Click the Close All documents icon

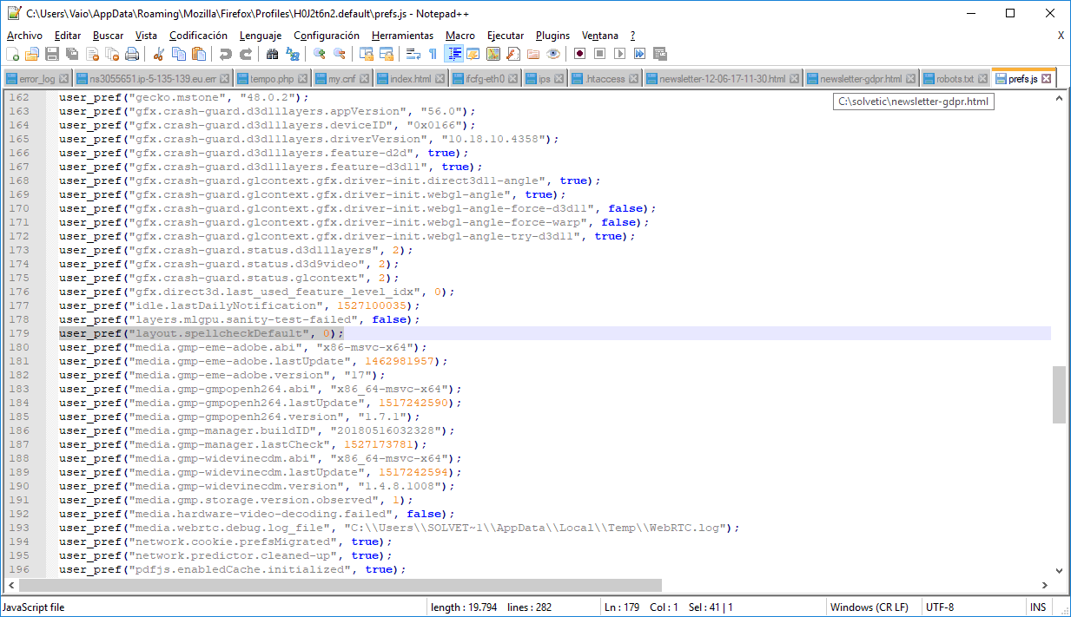(112, 54)
